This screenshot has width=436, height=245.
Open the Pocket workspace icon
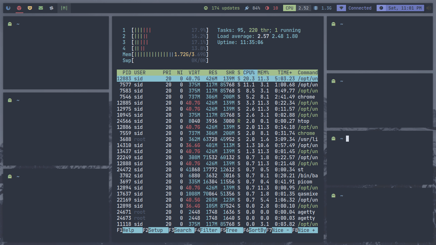30,8
